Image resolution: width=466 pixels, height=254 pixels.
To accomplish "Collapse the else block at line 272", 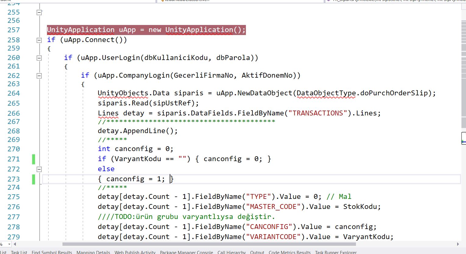I will tap(39, 169).
